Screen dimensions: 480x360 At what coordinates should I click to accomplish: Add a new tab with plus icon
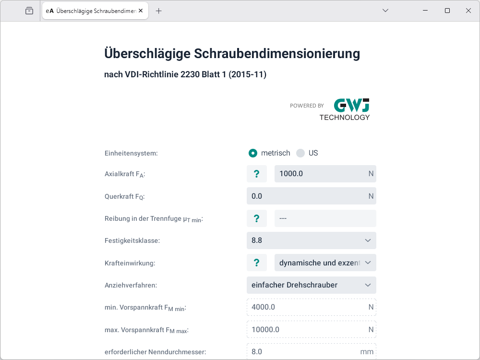point(159,11)
